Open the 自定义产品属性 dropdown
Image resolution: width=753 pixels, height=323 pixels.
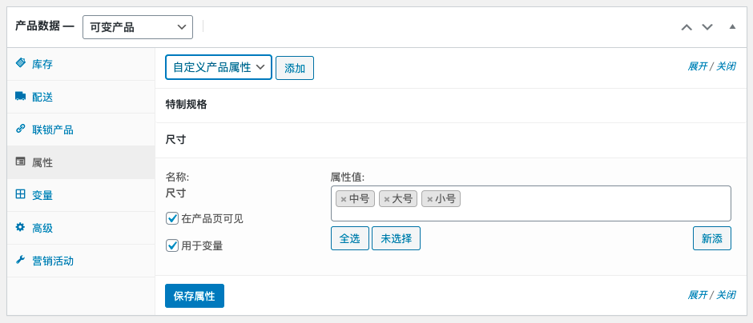point(219,67)
